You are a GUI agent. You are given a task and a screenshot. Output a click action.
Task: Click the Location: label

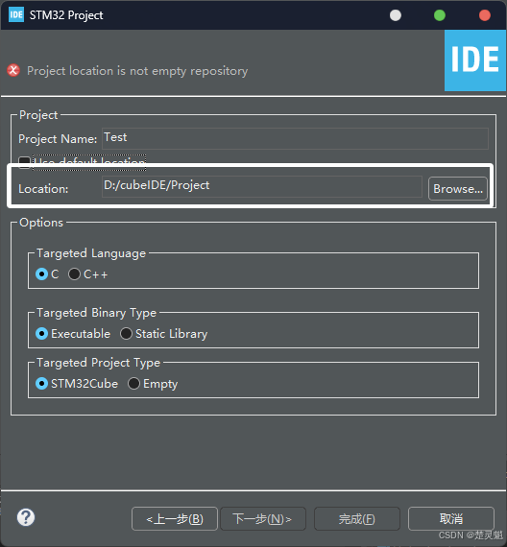[x=43, y=189]
